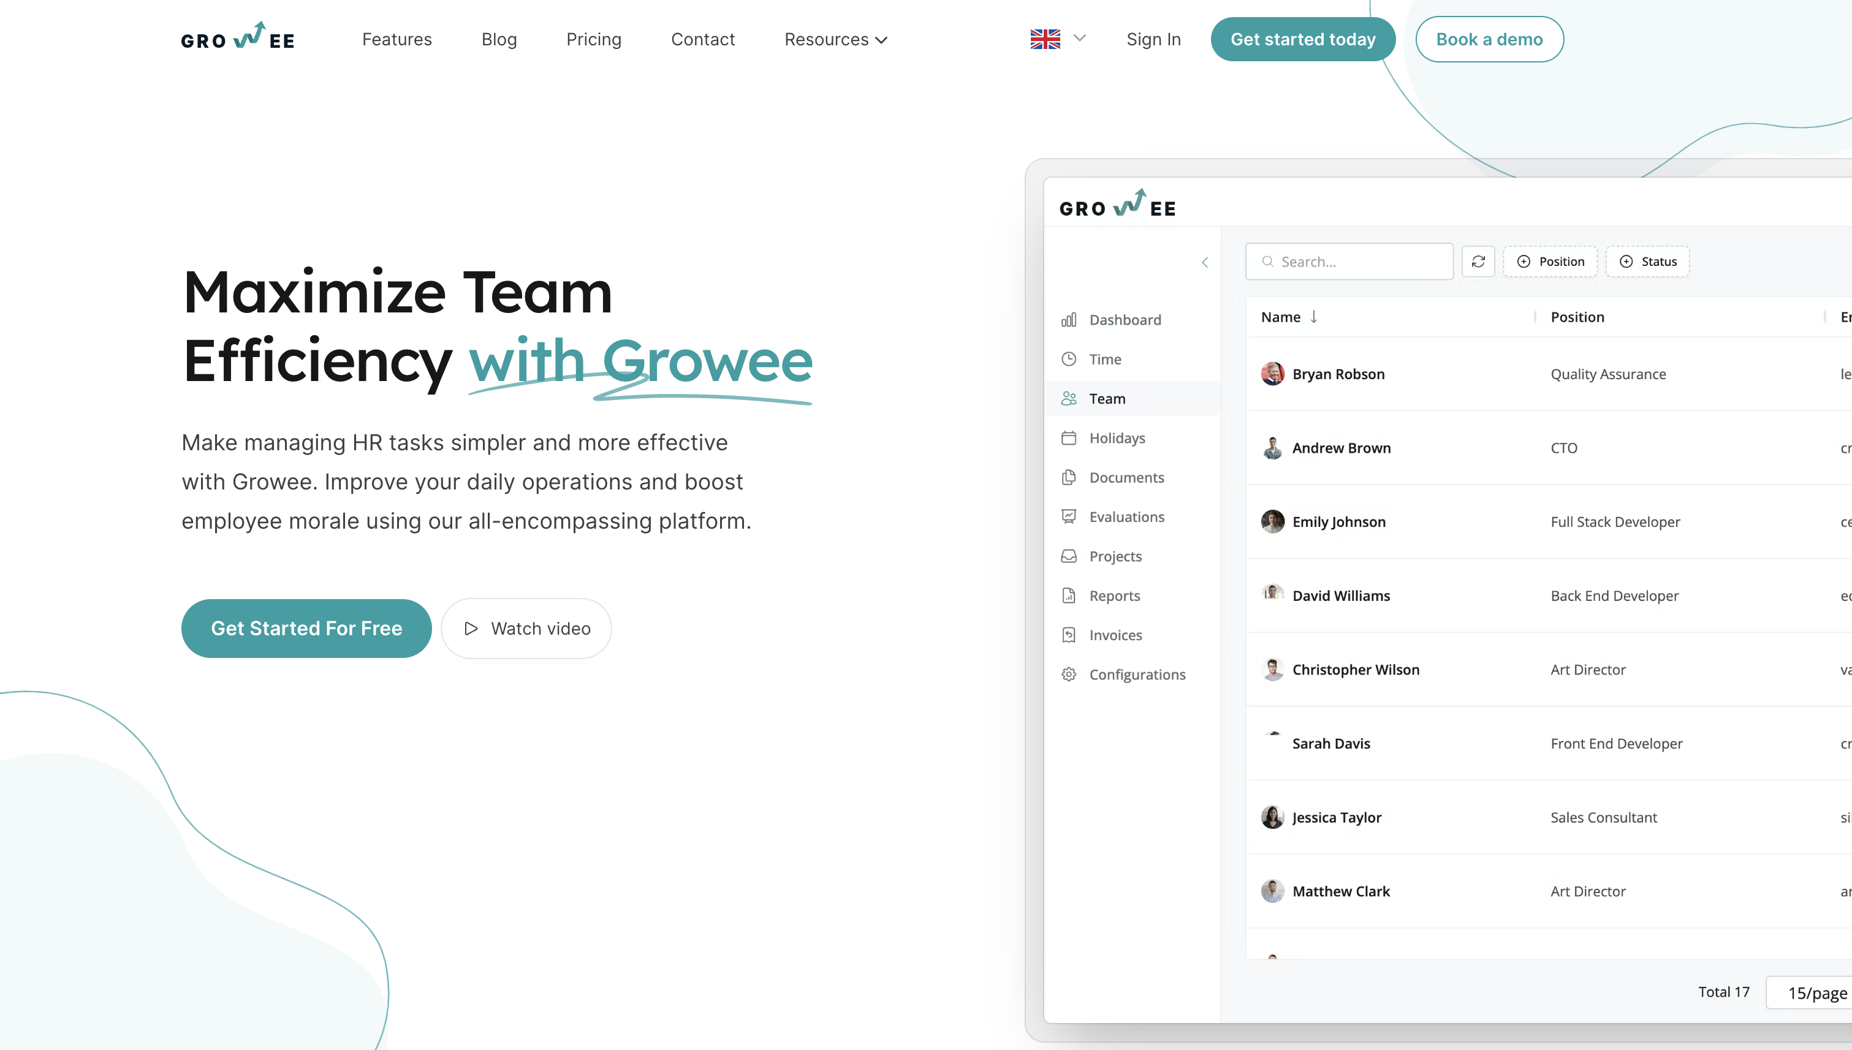The height and width of the screenshot is (1050, 1852).
Task: Refresh the team list
Action: click(x=1478, y=261)
